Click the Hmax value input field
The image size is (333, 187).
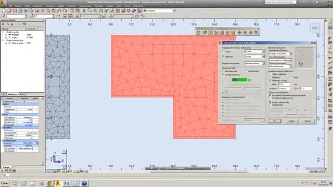coord(284,88)
